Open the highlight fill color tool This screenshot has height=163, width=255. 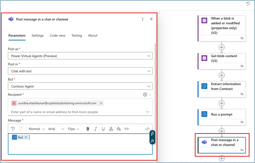(x=119, y=129)
